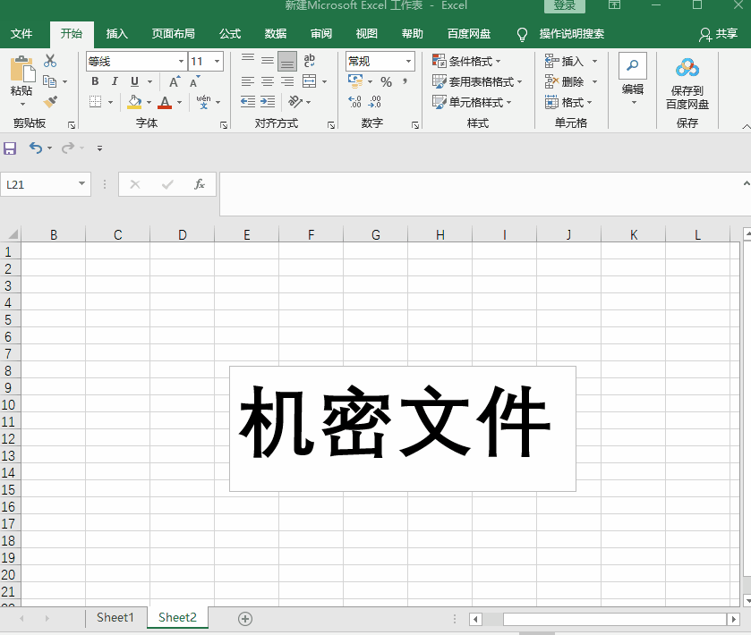751x635 pixels.
Task: Click the 登录 sign-in button
Action: pos(564,5)
